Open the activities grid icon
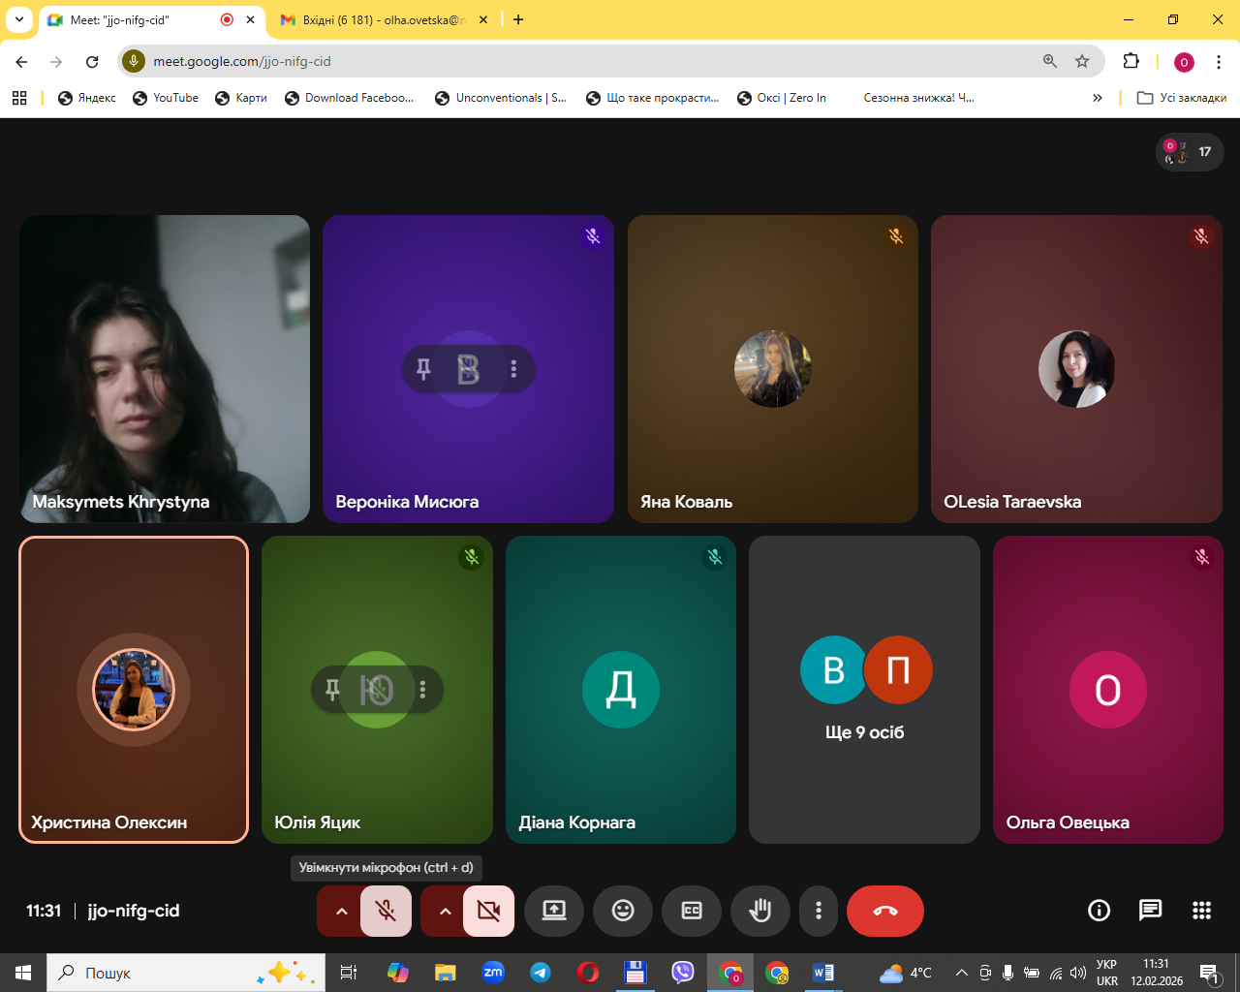This screenshot has height=992, width=1240. coord(1201,910)
